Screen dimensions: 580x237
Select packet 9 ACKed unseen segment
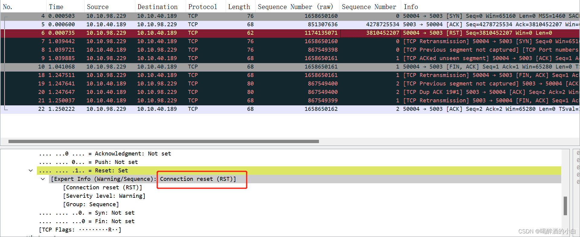coord(290,58)
